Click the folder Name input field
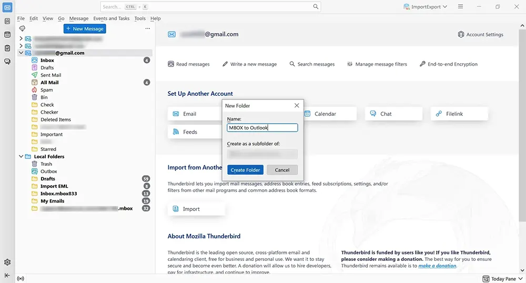 pos(262,128)
